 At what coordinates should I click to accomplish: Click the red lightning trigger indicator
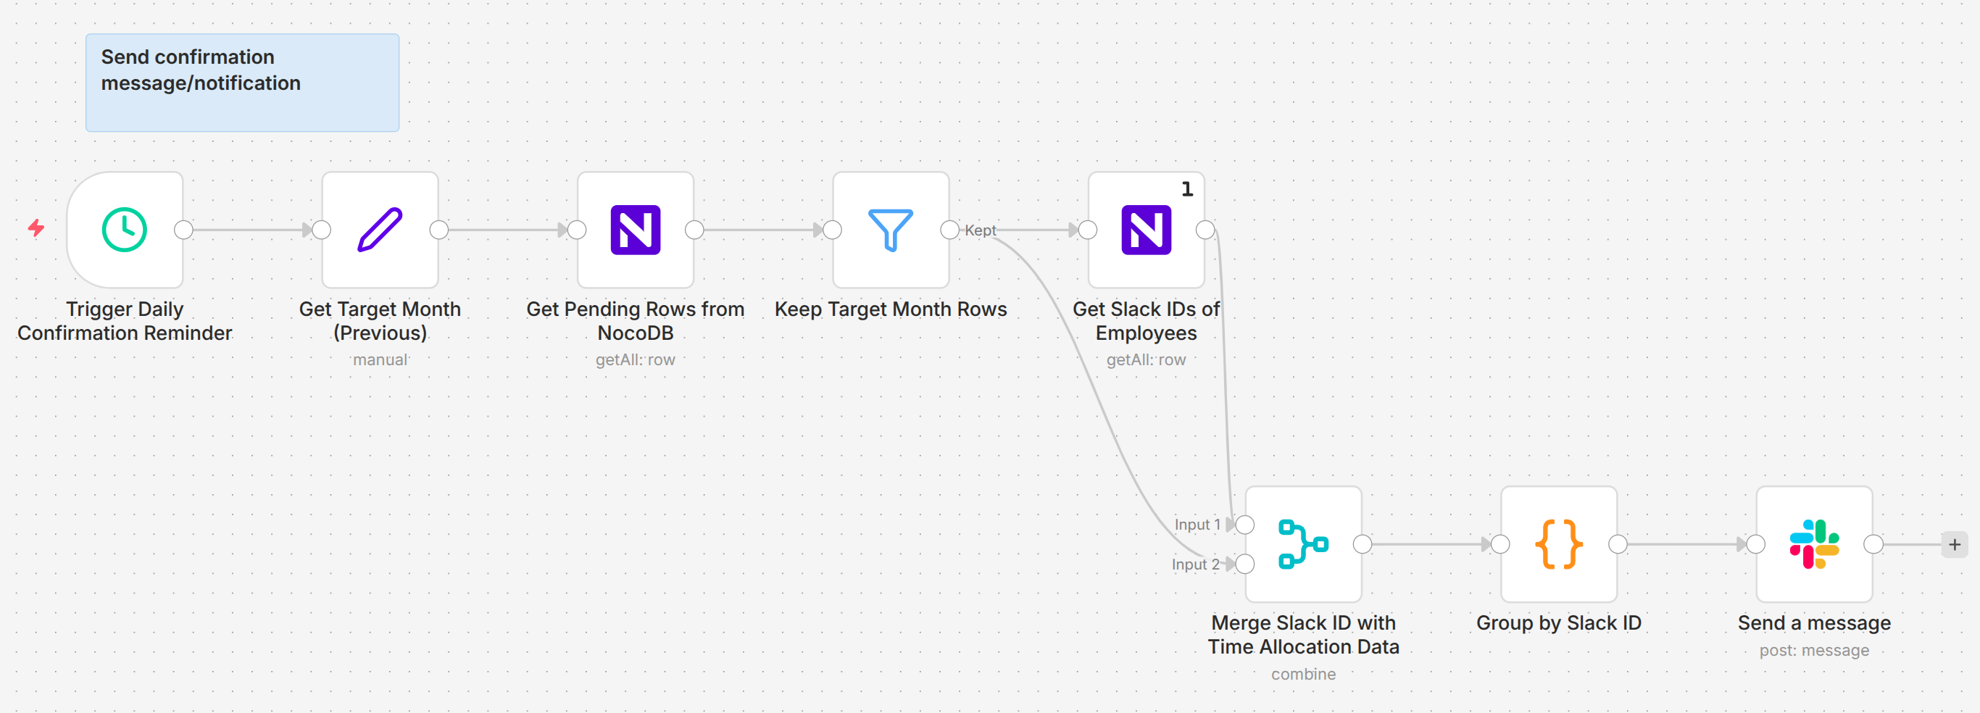click(x=36, y=229)
